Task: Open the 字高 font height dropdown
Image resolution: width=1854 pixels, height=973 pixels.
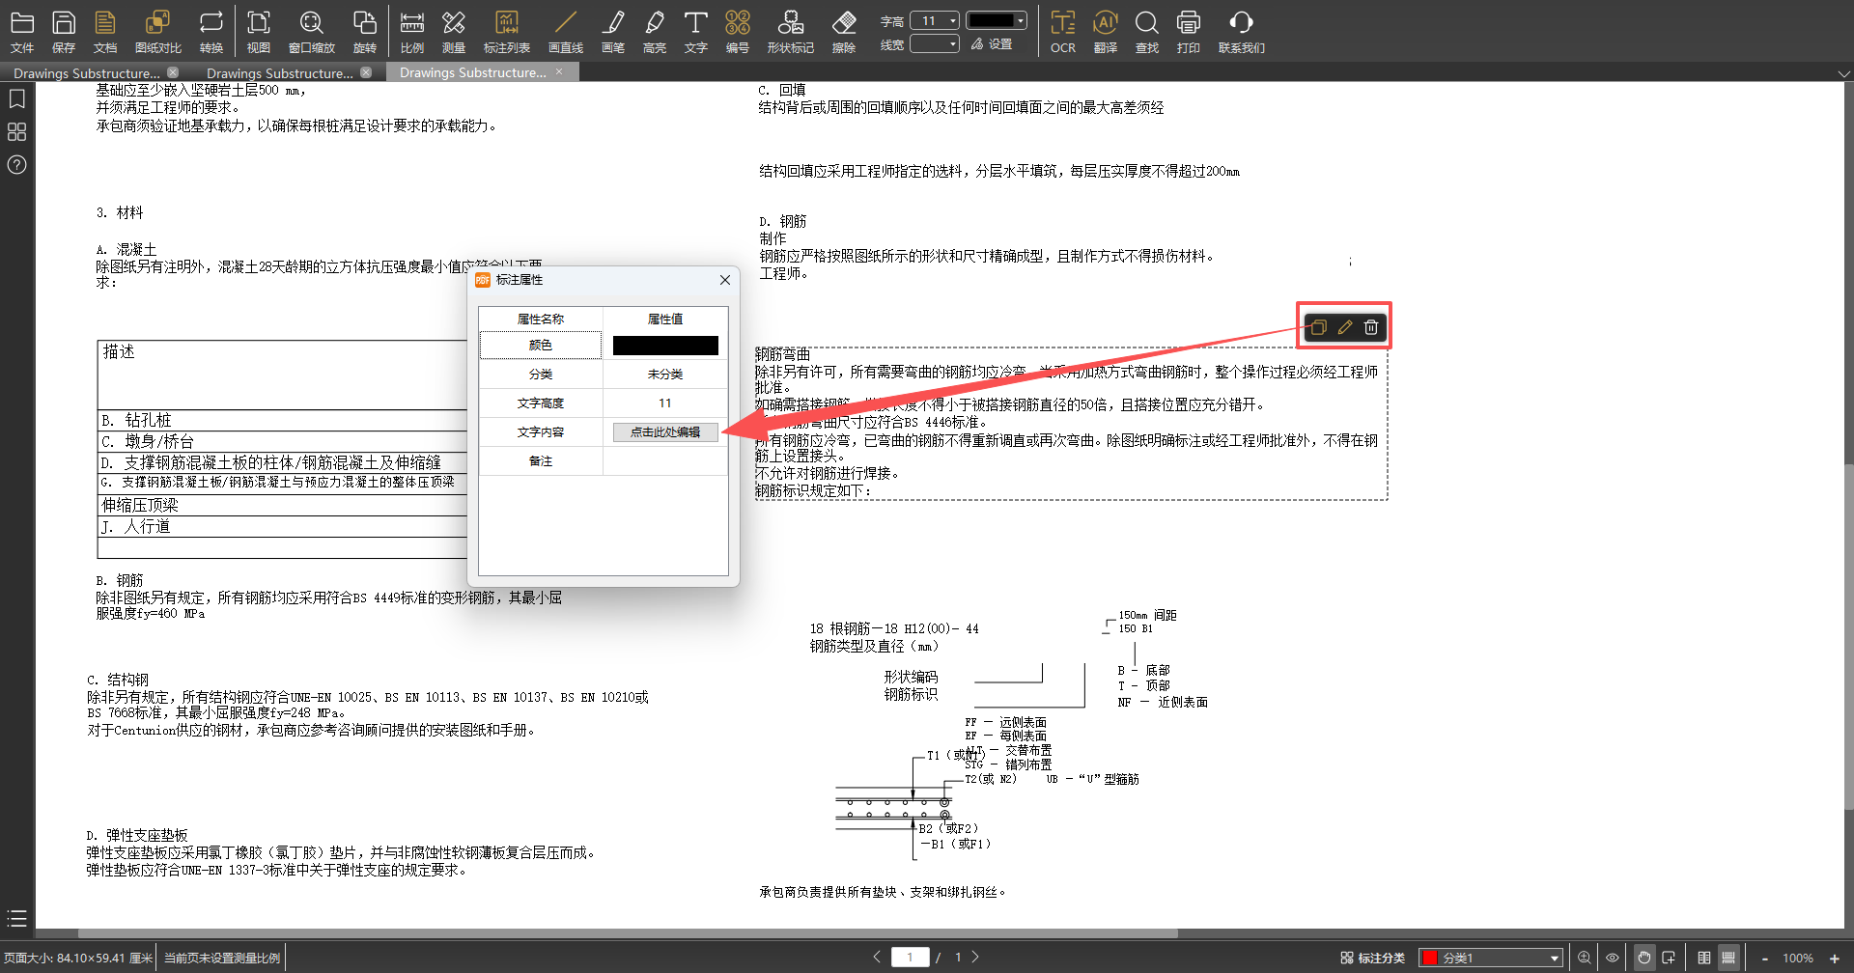Action: click(x=934, y=21)
